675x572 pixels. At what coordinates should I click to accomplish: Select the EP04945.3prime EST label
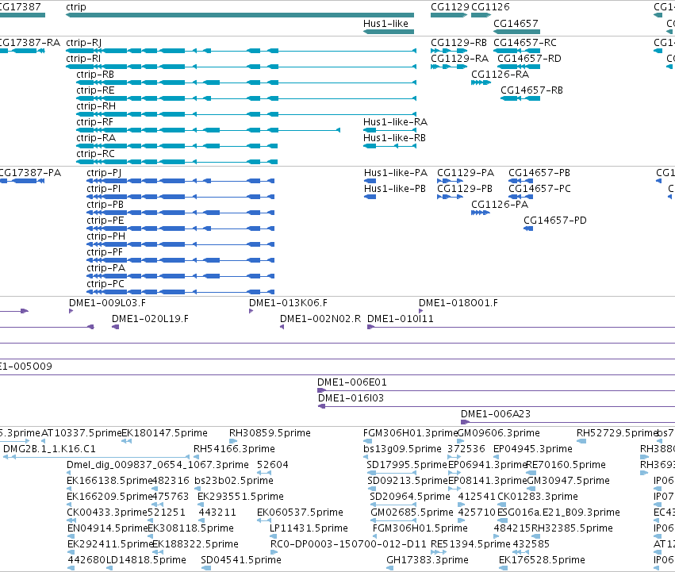(x=533, y=449)
